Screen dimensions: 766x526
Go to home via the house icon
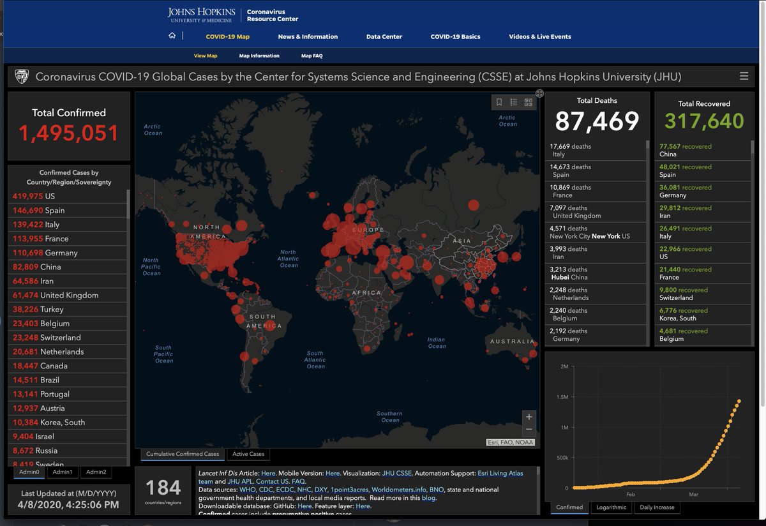point(172,36)
